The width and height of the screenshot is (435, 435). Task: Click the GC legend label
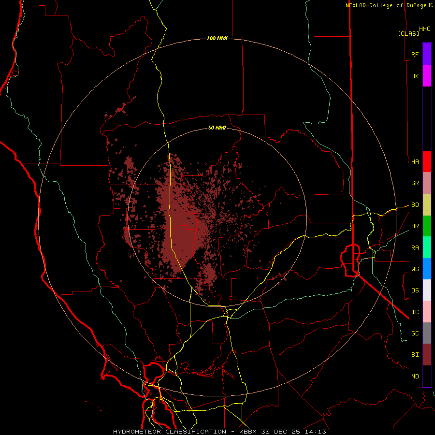tap(415, 333)
